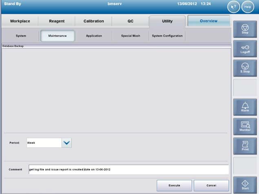Open the Alarm bell icon

click(x=245, y=107)
